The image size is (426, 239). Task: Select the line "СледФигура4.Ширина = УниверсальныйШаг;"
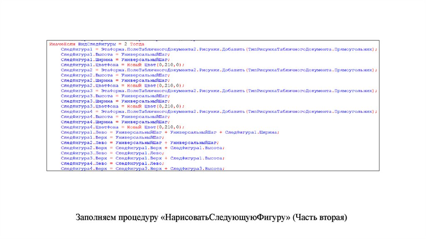[x=115, y=122]
